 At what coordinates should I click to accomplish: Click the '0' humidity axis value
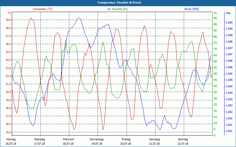[x=215, y=136]
